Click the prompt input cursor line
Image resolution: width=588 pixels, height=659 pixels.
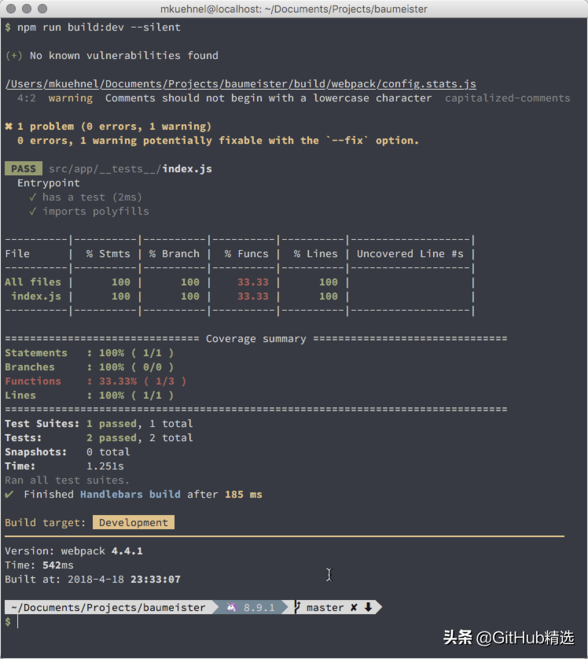point(17,621)
